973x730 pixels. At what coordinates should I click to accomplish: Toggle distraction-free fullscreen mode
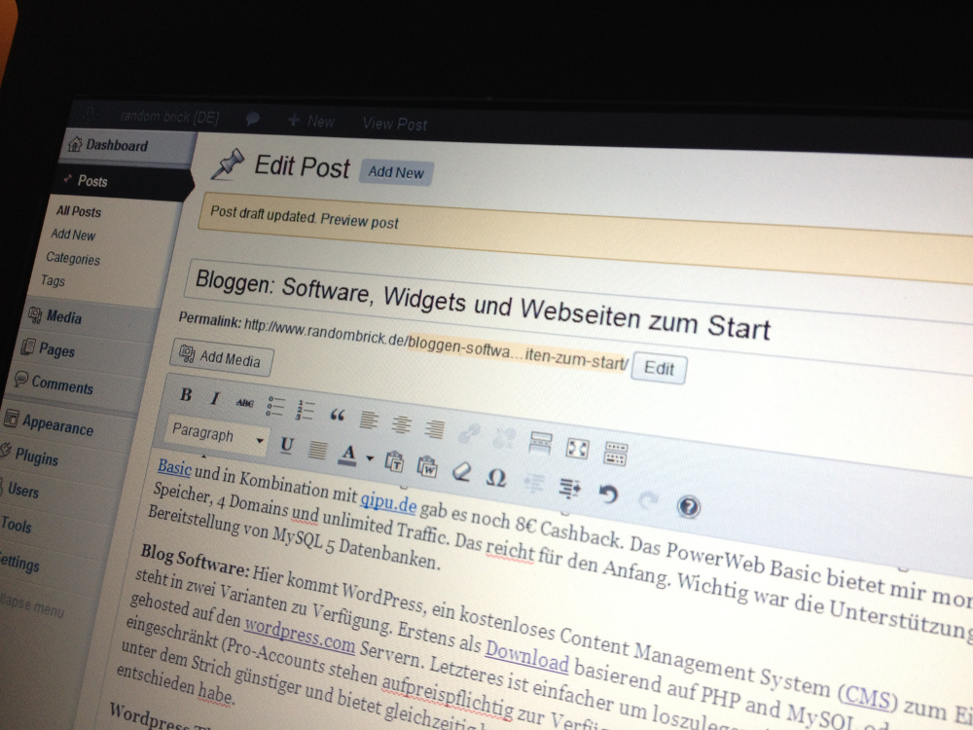click(x=577, y=448)
